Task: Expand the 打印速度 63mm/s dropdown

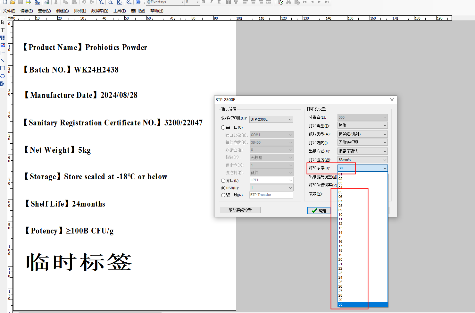Action: (363, 160)
